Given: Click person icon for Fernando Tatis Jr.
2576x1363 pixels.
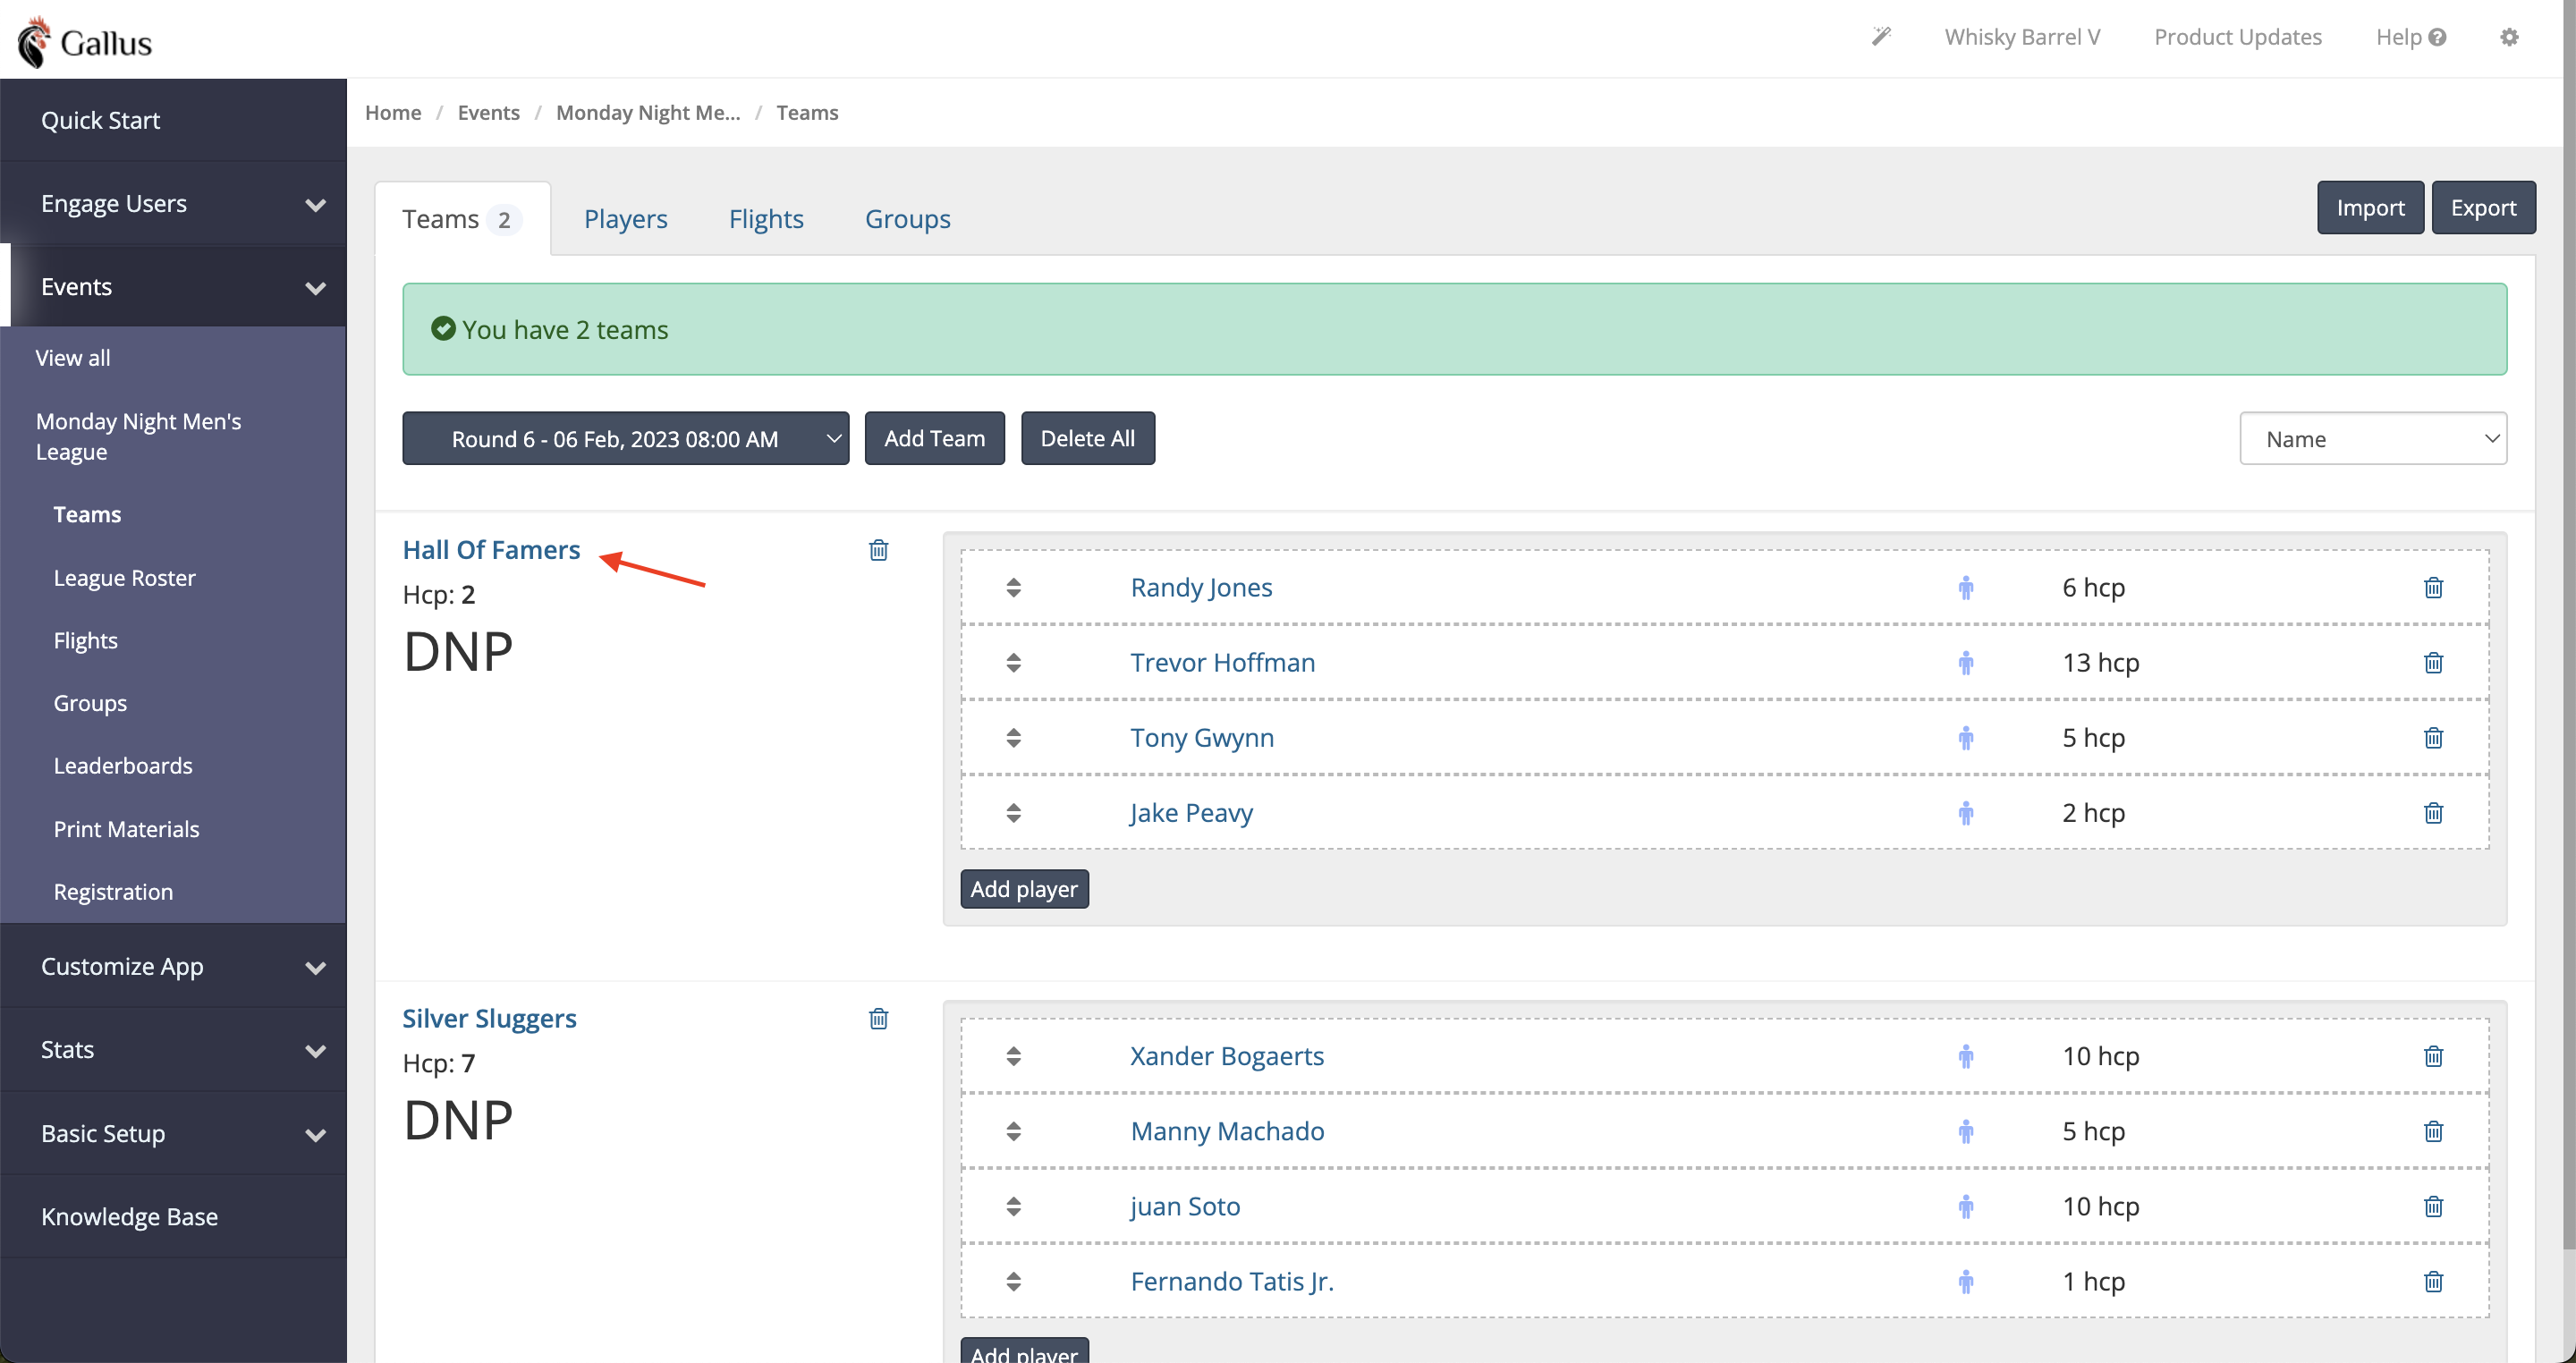Looking at the screenshot, I should pyautogui.click(x=1966, y=1281).
